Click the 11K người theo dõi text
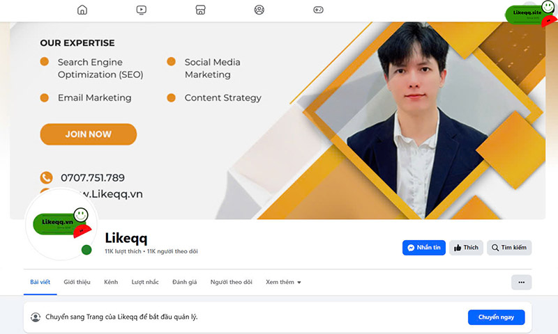 172,251
